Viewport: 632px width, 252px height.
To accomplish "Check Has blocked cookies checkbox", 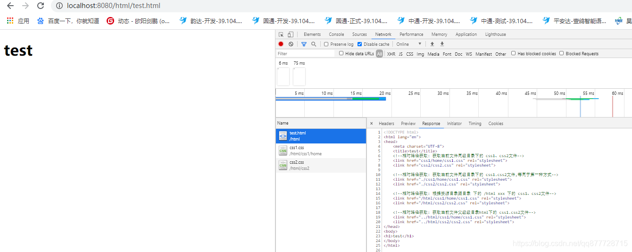I will (514, 53).
